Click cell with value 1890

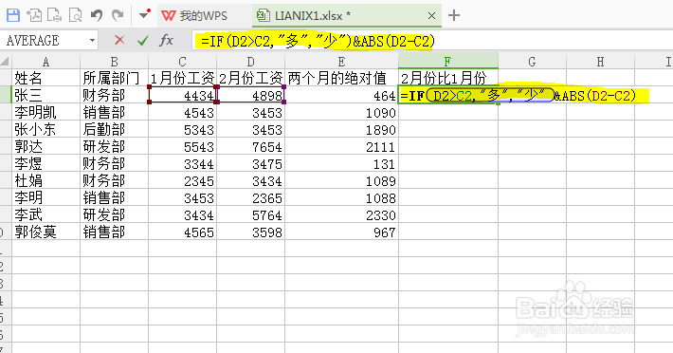pyautogui.click(x=341, y=130)
